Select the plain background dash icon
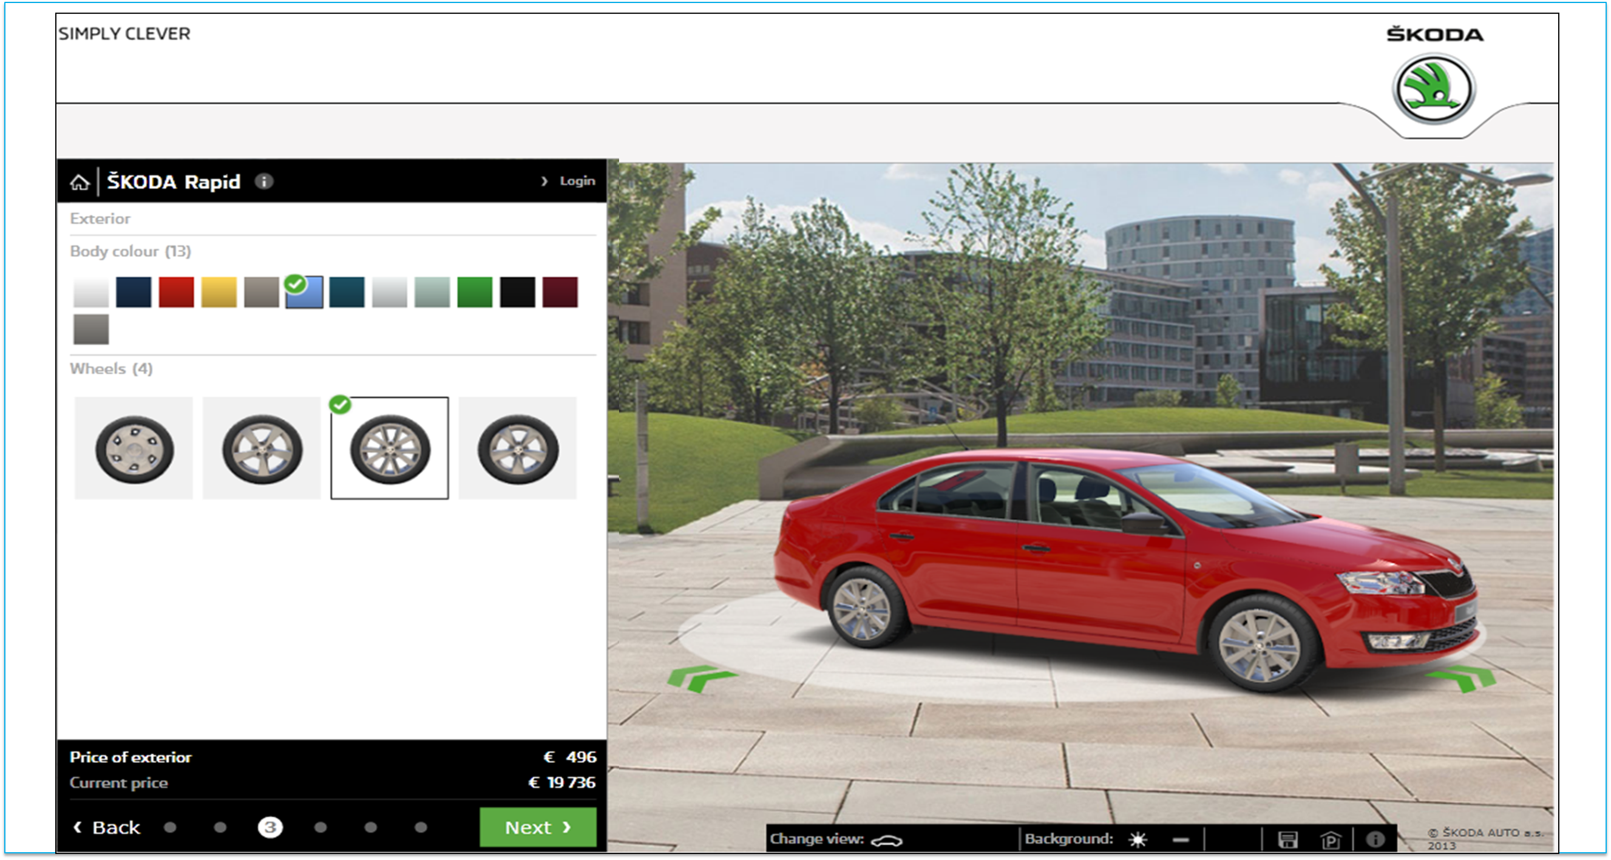Image resolution: width=1611 pixels, height=860 pixels. click(x=1181, y=839)
